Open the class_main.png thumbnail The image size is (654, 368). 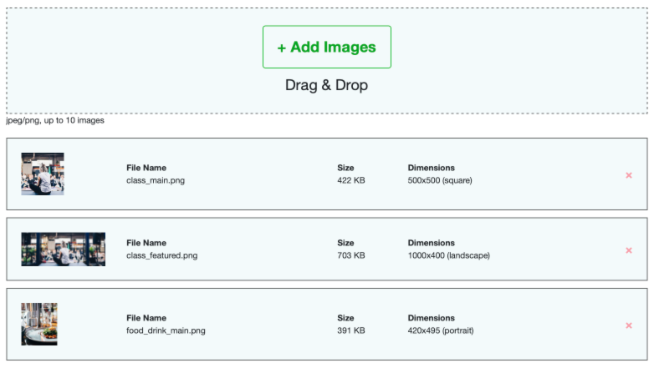(43, 174)
